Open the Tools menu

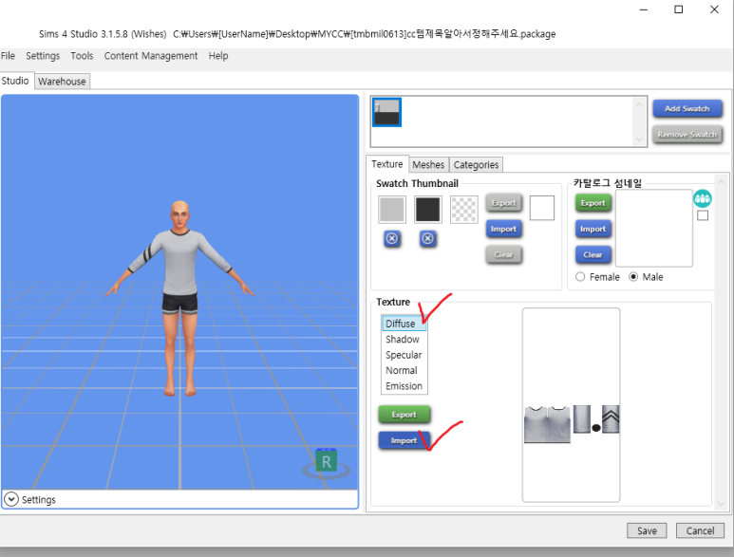pos(82,56)
